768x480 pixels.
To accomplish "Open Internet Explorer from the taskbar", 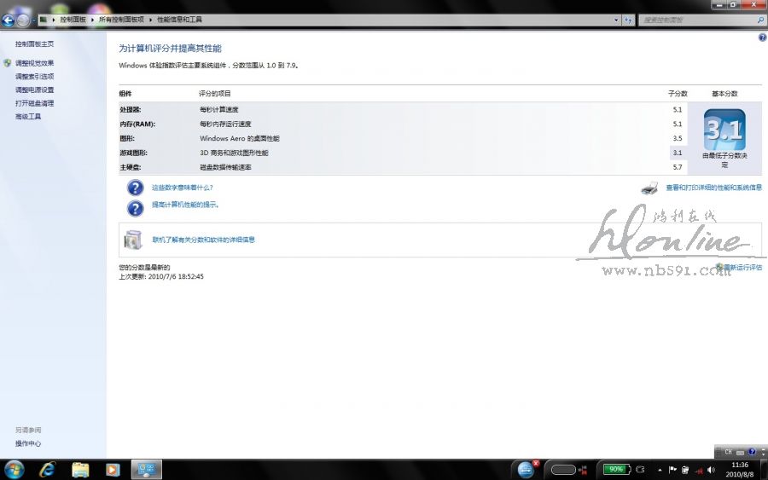I will point(47,469).
